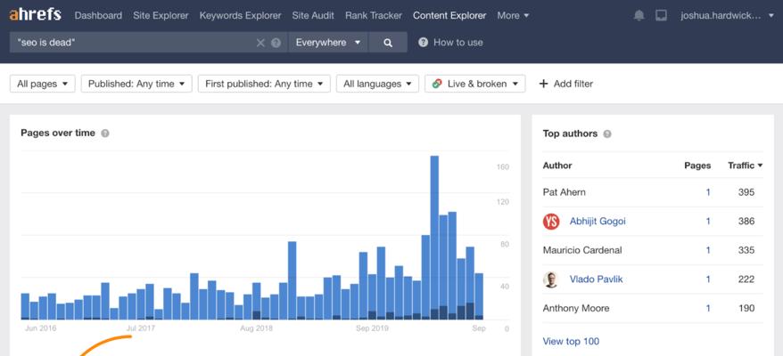Click traffic value 190
This screenshot has width=783, height=356.
click(746, 308)
